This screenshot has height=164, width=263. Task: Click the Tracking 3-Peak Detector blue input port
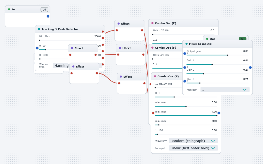(37, 48)
